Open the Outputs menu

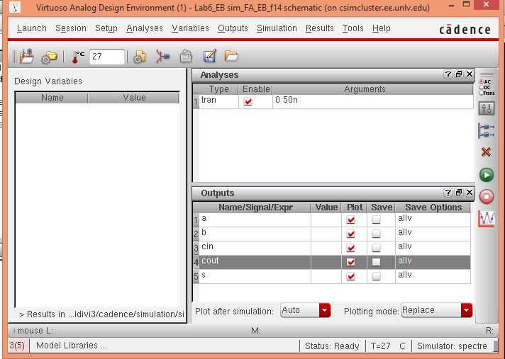click(233, 28)
